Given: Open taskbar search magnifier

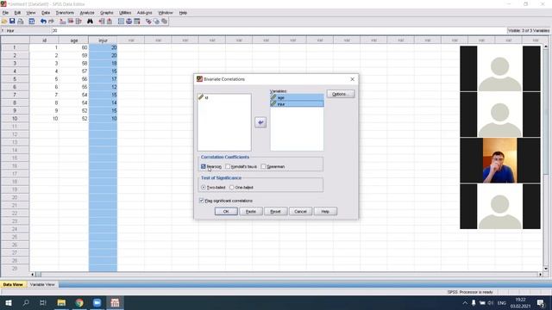Looking at the screenshot, I should 26,302.
